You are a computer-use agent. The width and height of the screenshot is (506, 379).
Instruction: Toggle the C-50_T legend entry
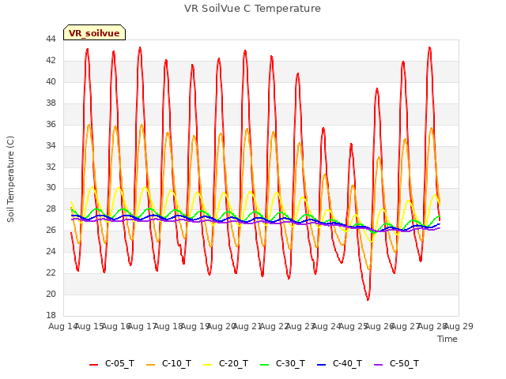tap(396, 363)
